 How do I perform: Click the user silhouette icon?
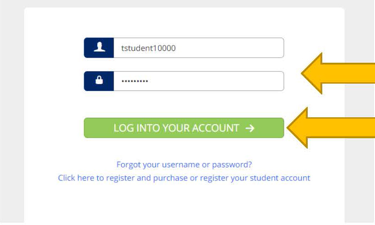point(99,47)
